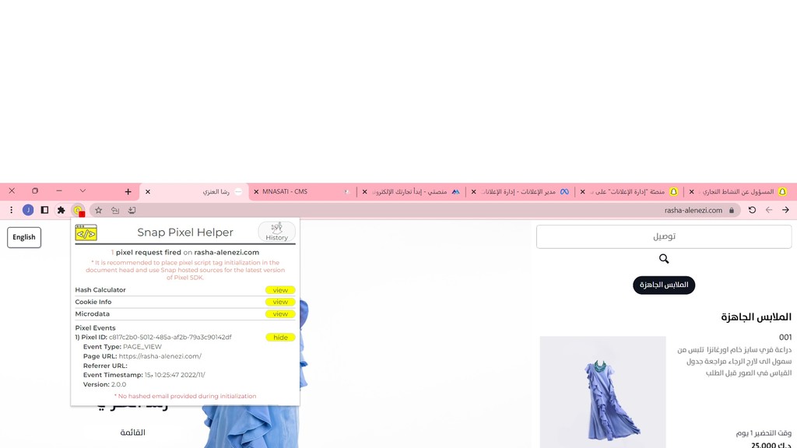
Task: Click the install/download icon in address bar
Action: pyautogui.click(x=132, y=210)
